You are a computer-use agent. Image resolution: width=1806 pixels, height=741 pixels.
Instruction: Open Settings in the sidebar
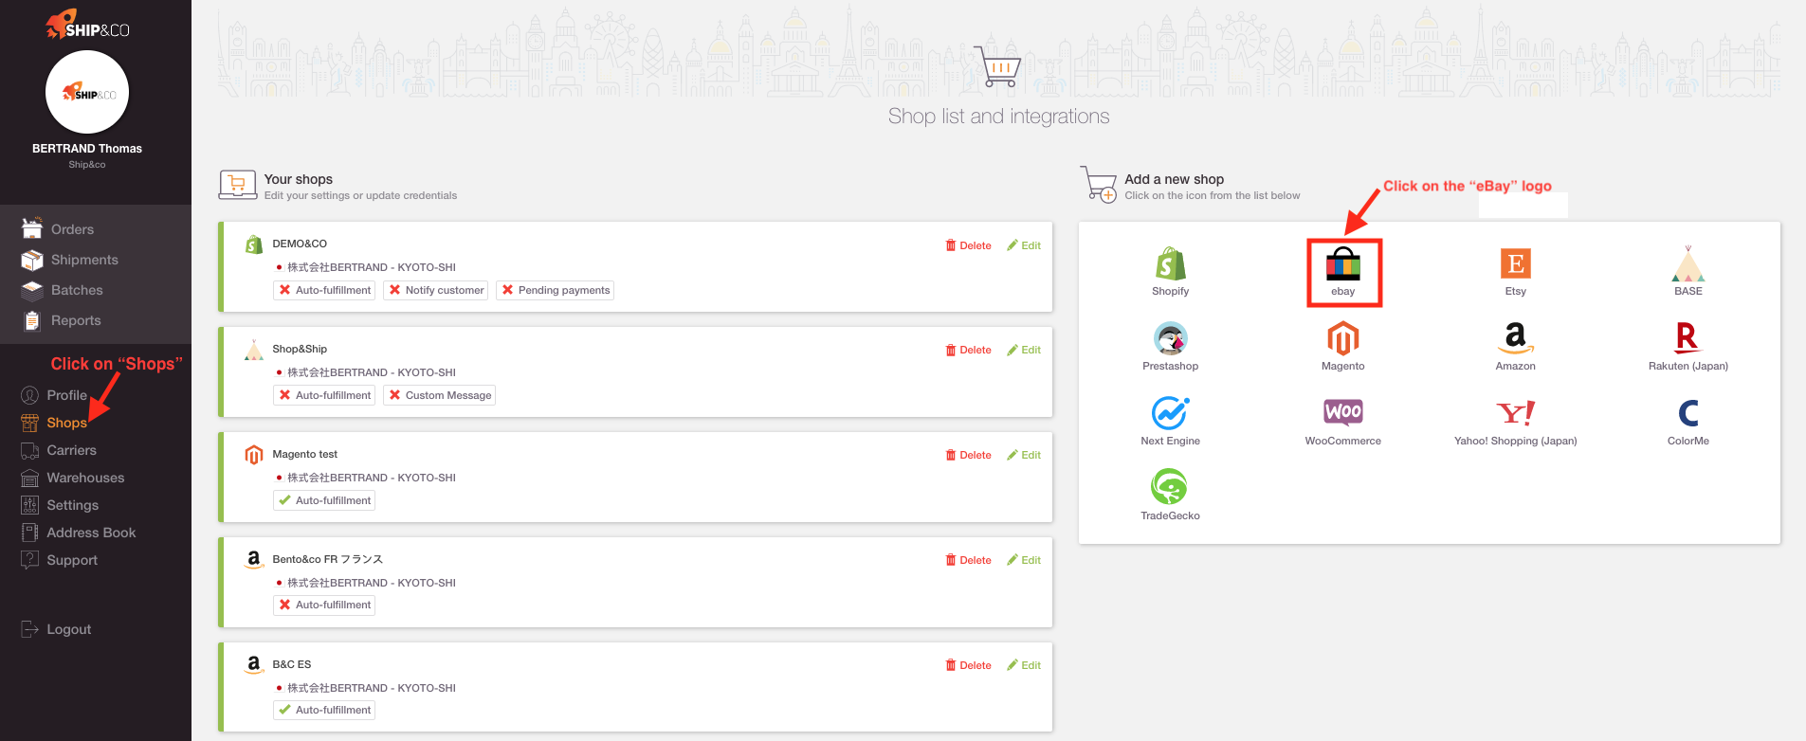coord(72,505)
